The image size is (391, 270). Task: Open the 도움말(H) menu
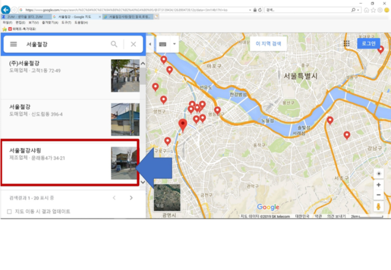81,23
